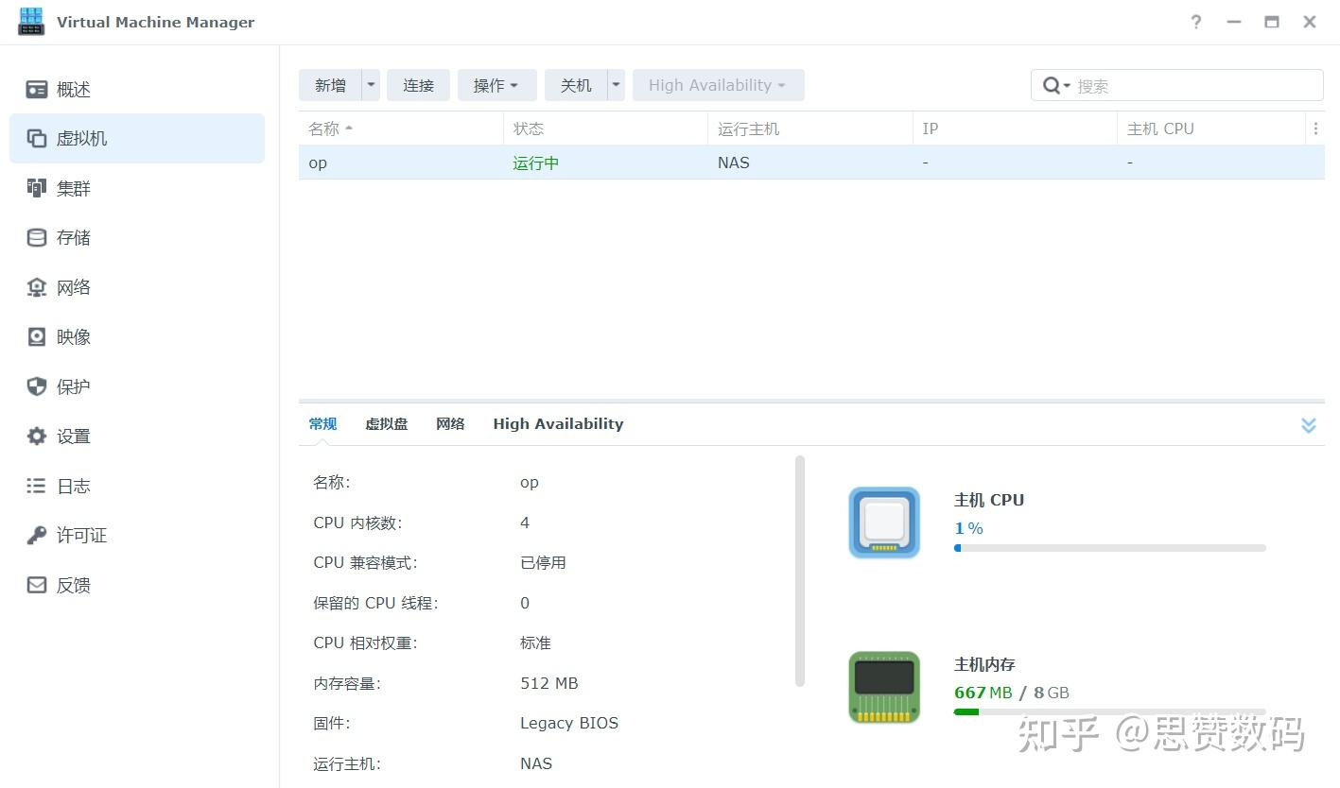The width and height of the screenshot is (1340, 788).
Task: Open the 设置 gear icon
Action: click(x=37, y=436)
